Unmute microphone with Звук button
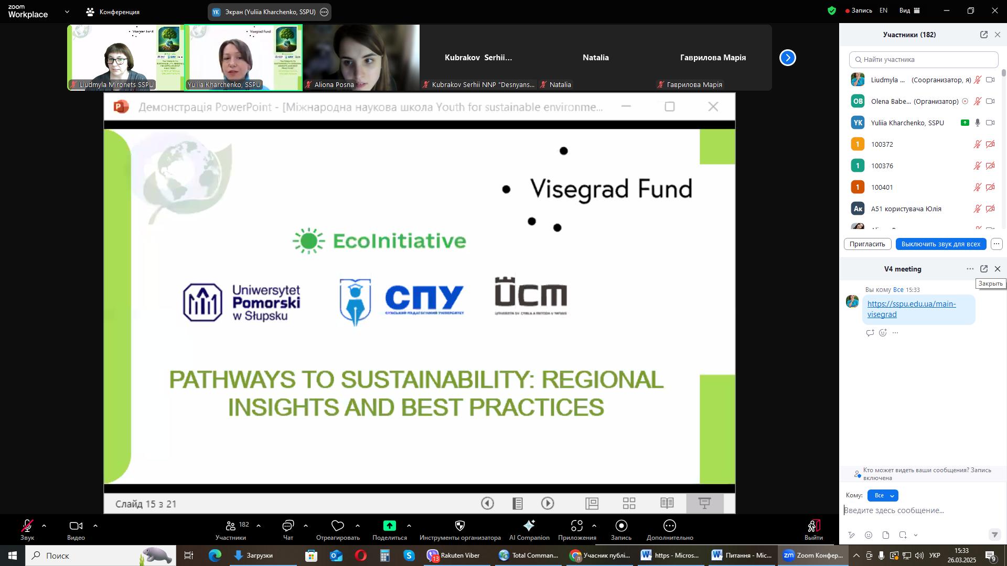 point(27,526)
